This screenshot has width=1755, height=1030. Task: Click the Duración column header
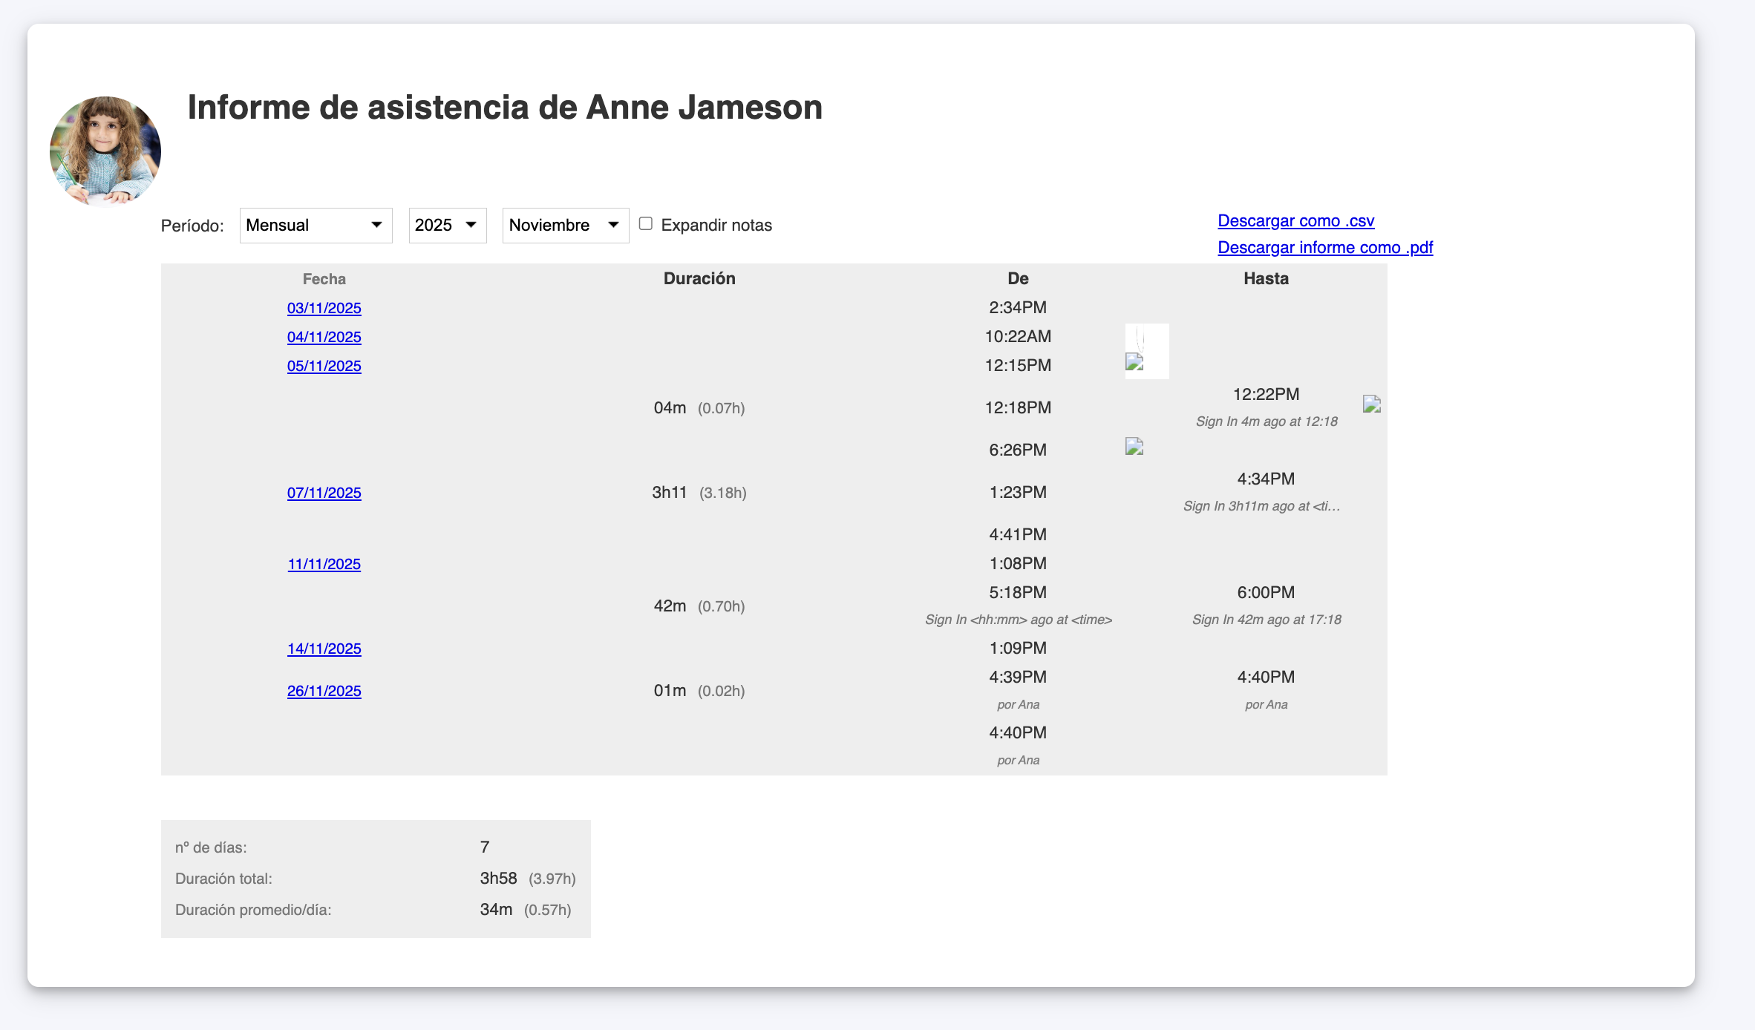click(699, 279)
